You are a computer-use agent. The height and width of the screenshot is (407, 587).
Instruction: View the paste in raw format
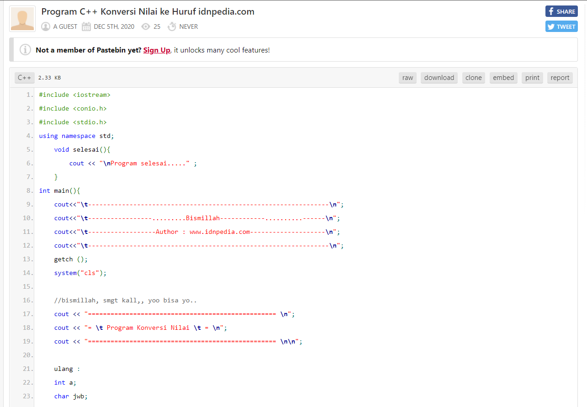click(407, 78)
